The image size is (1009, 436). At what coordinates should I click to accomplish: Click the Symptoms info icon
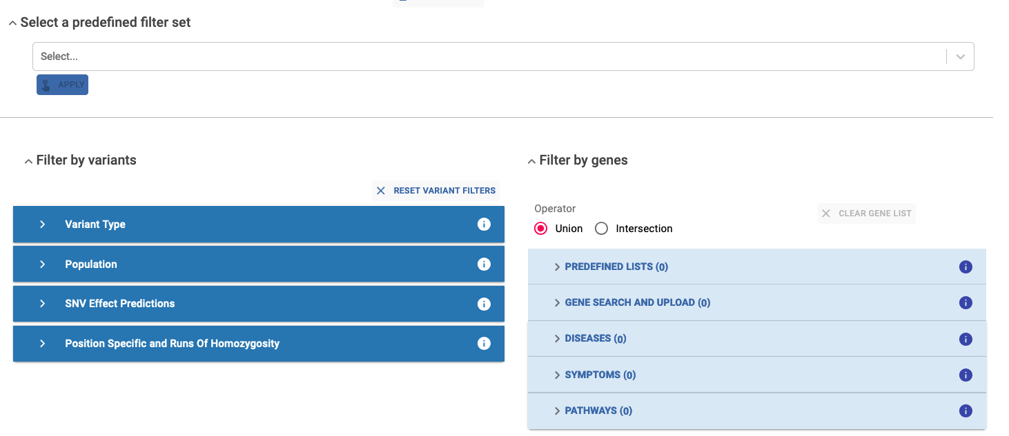coord(966,375)
